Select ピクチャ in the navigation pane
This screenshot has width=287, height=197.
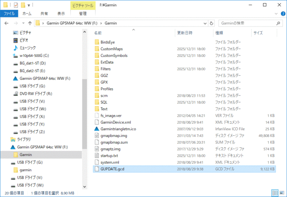(x=25, y=33)
